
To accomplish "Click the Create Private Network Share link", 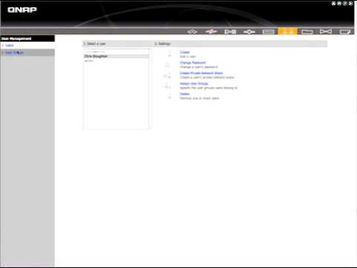I will [x=202, y=73].
